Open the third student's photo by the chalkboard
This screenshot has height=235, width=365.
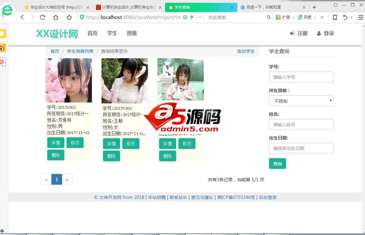click(180, 79)
